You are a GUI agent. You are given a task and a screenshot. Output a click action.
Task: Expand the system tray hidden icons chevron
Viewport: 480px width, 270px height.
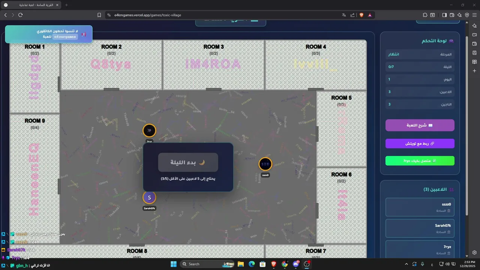point(406,264)
